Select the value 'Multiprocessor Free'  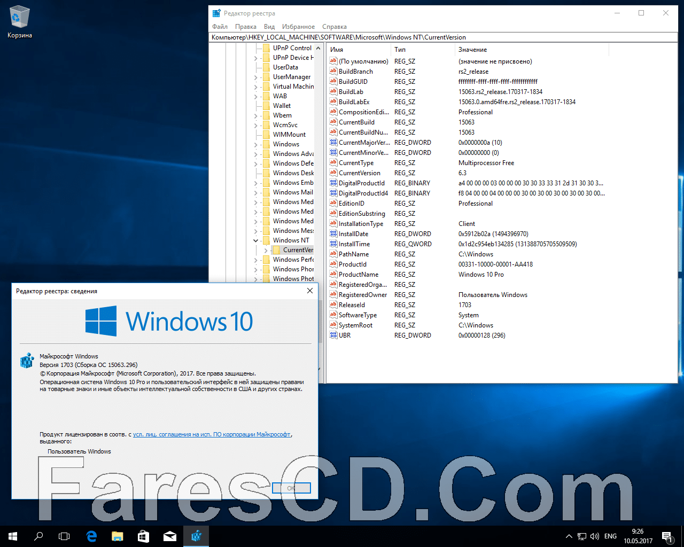point(486,163)
